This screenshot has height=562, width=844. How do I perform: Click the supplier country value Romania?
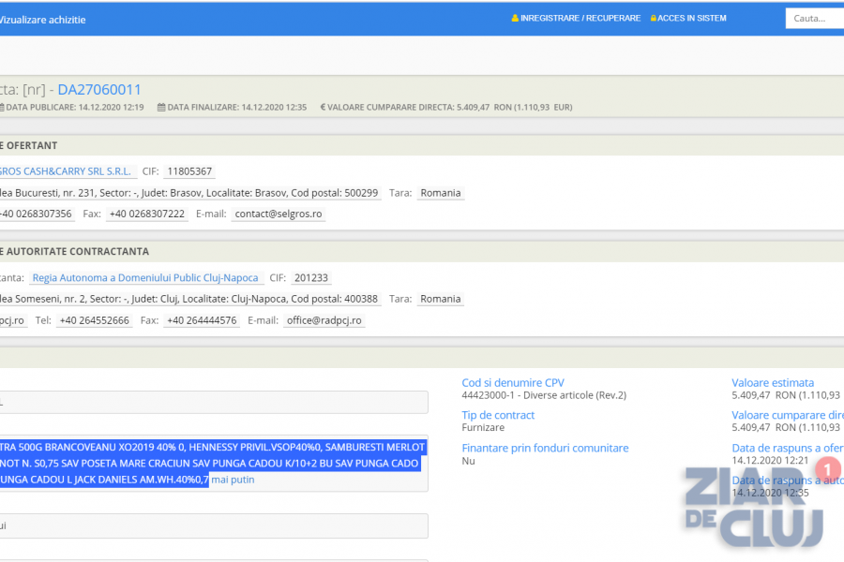[441, 193]
